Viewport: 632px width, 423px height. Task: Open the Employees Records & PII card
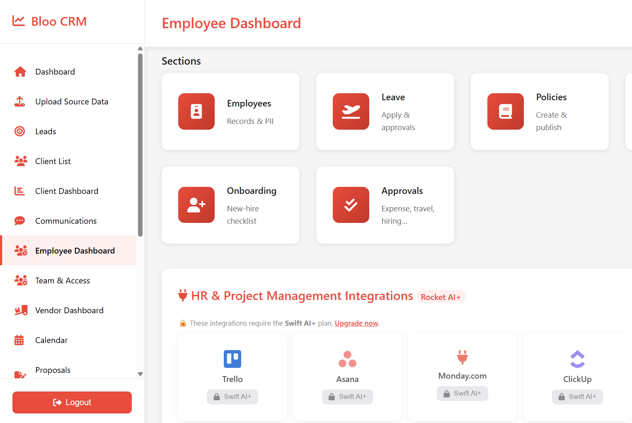(x=230, y=111)
